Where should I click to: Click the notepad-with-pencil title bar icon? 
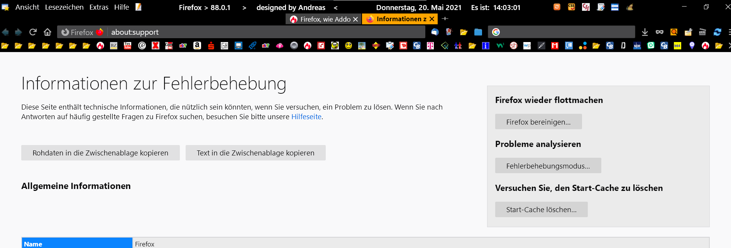601,7
